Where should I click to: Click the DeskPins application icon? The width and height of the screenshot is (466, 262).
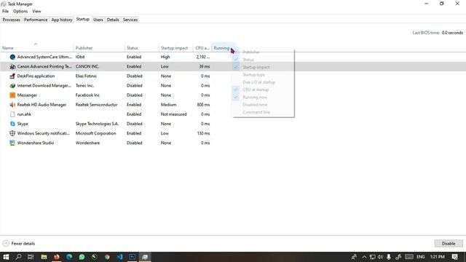(x=12, y=76)
